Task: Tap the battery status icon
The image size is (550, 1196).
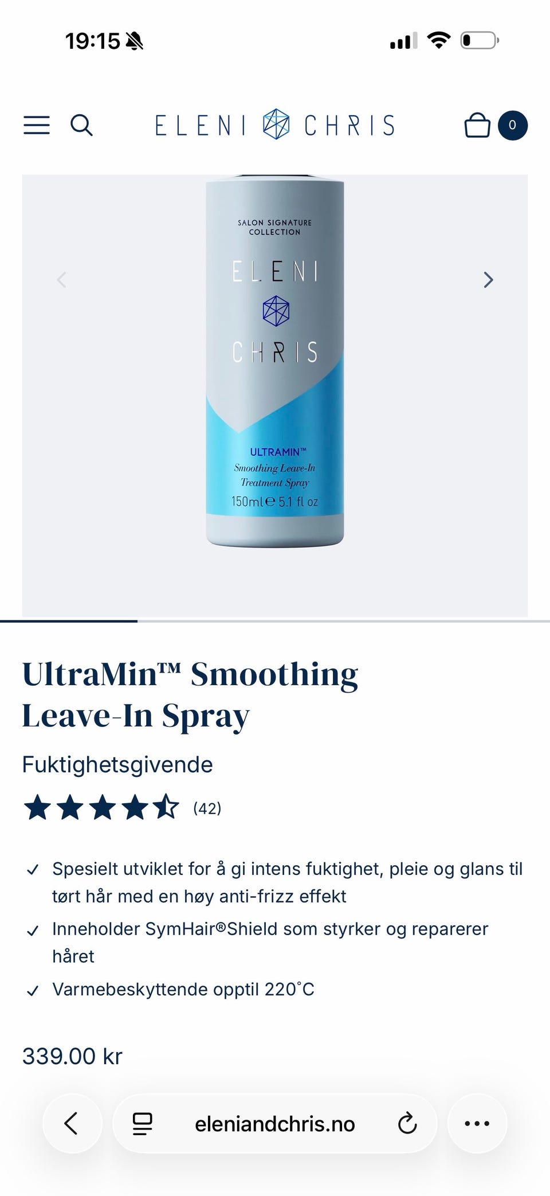Action: coord(480,41)
